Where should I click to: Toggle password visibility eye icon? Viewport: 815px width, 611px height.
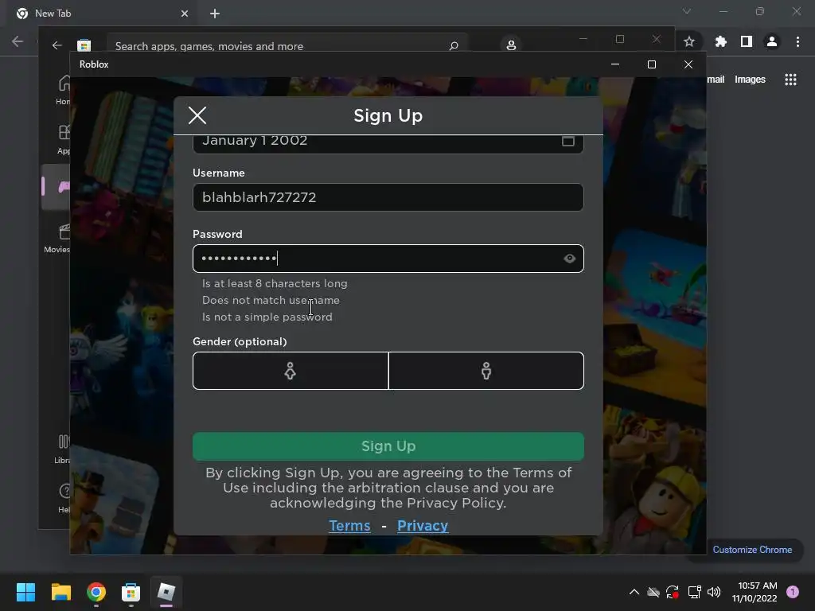coord(569,259)
